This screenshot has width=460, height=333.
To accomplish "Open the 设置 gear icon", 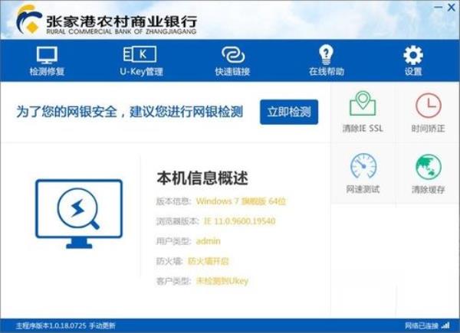I will [413, 60].
